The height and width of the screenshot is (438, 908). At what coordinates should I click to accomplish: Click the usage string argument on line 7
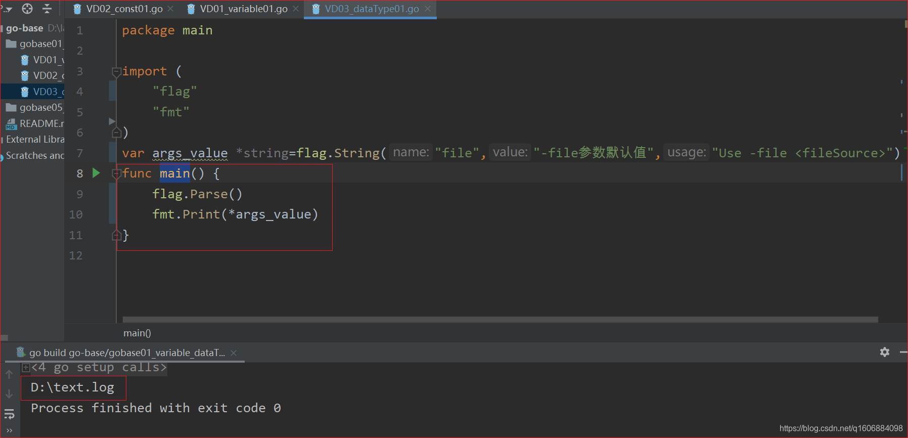[802, 153]
